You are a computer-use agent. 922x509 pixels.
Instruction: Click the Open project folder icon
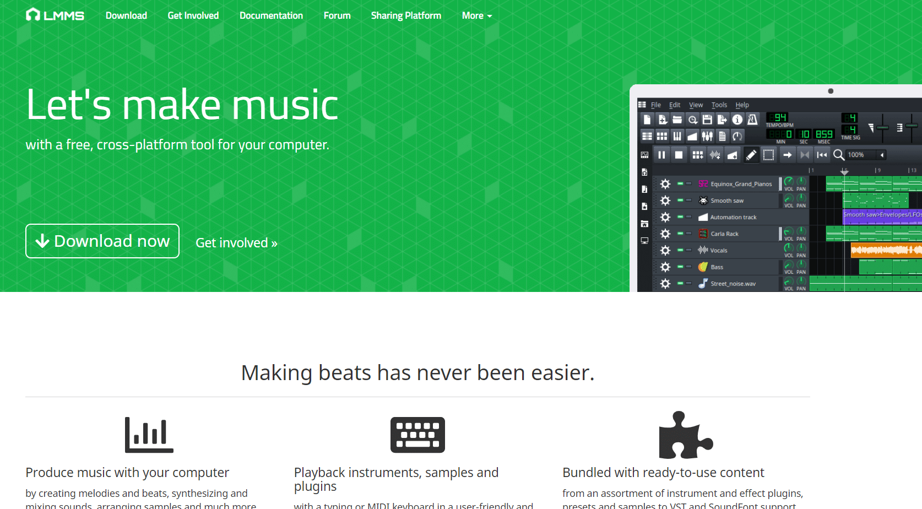[x=677, y=120]
